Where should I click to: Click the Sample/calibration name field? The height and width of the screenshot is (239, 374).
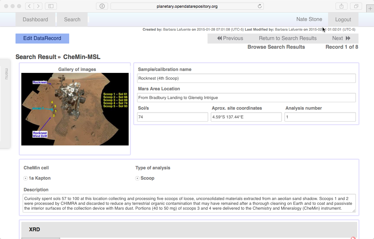pyautogui.click(x=246, y=78)
